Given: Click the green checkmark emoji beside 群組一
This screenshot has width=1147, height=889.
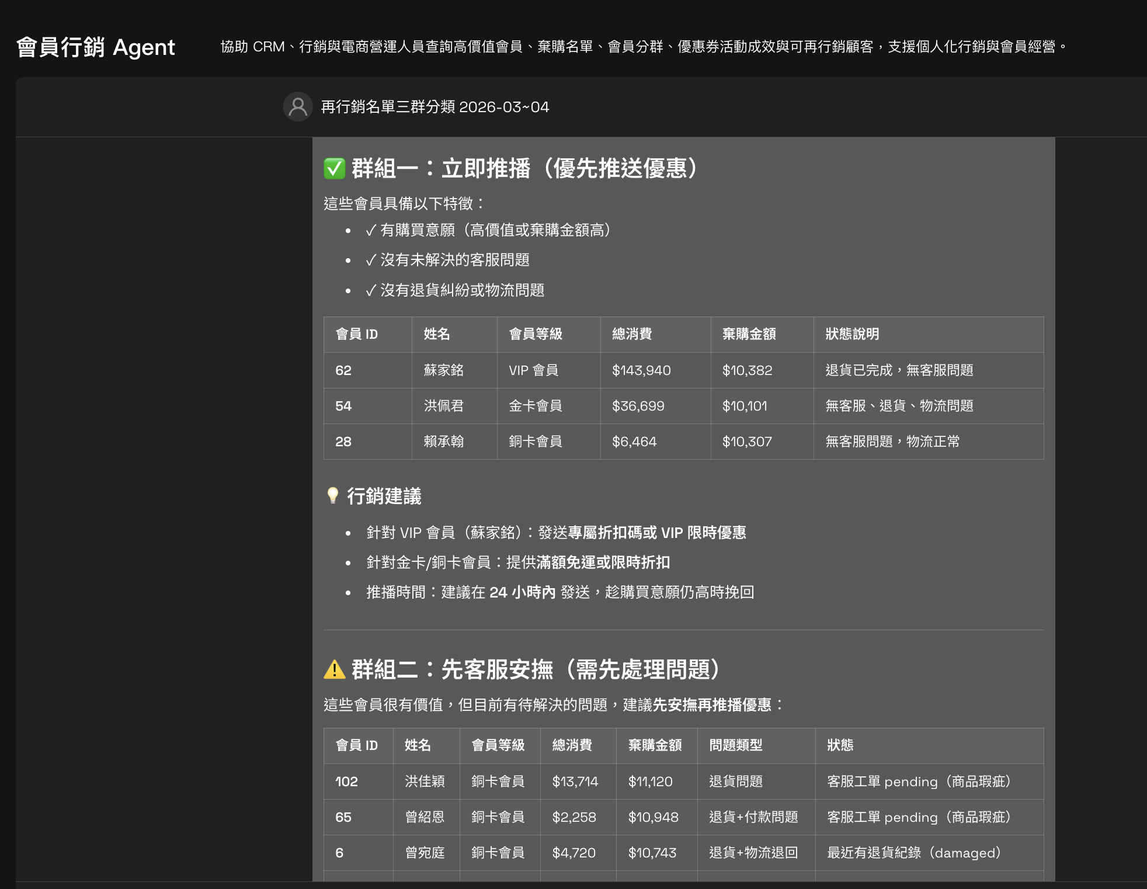Looking at the screenshot, I should (335, 169).
